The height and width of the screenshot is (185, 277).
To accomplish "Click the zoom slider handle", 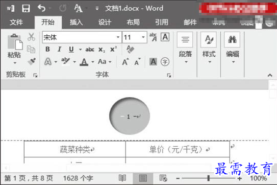I will [x=209, y=178].
